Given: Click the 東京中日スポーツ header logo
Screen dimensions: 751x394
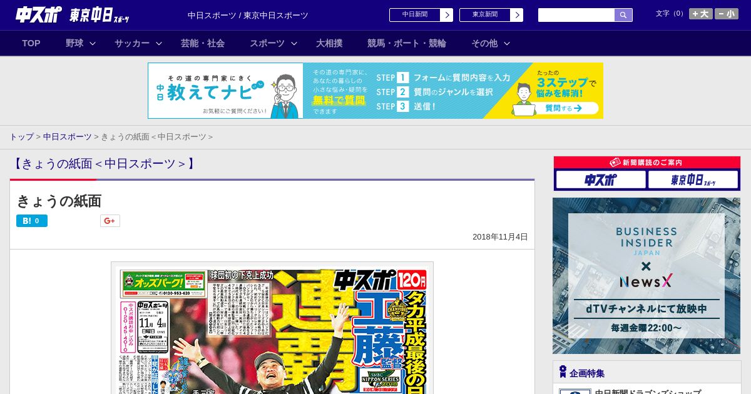Looking at the screenshot, I should (100, 16).
